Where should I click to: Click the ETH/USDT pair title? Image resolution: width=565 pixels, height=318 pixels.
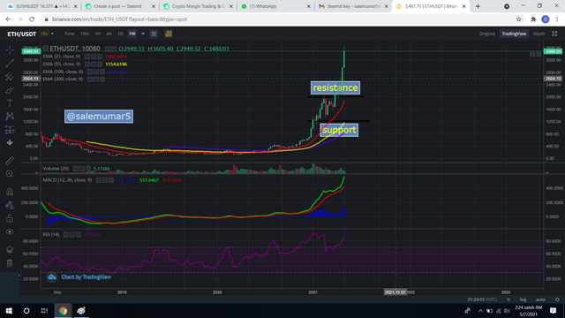click(x=22, y=34)
